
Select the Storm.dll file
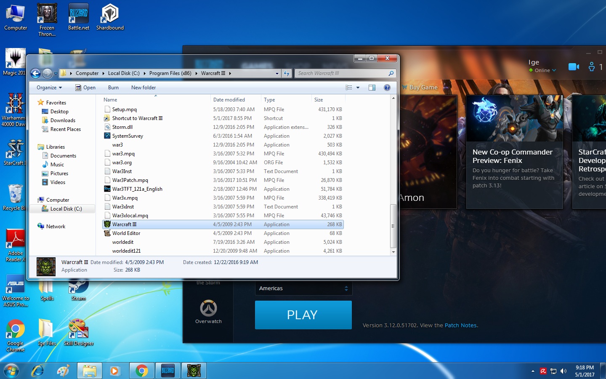pyautogui.click(x=223, y=127)
